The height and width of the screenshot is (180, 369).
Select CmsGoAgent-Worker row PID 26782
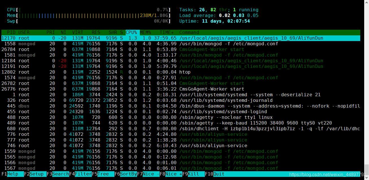(181, 83)
